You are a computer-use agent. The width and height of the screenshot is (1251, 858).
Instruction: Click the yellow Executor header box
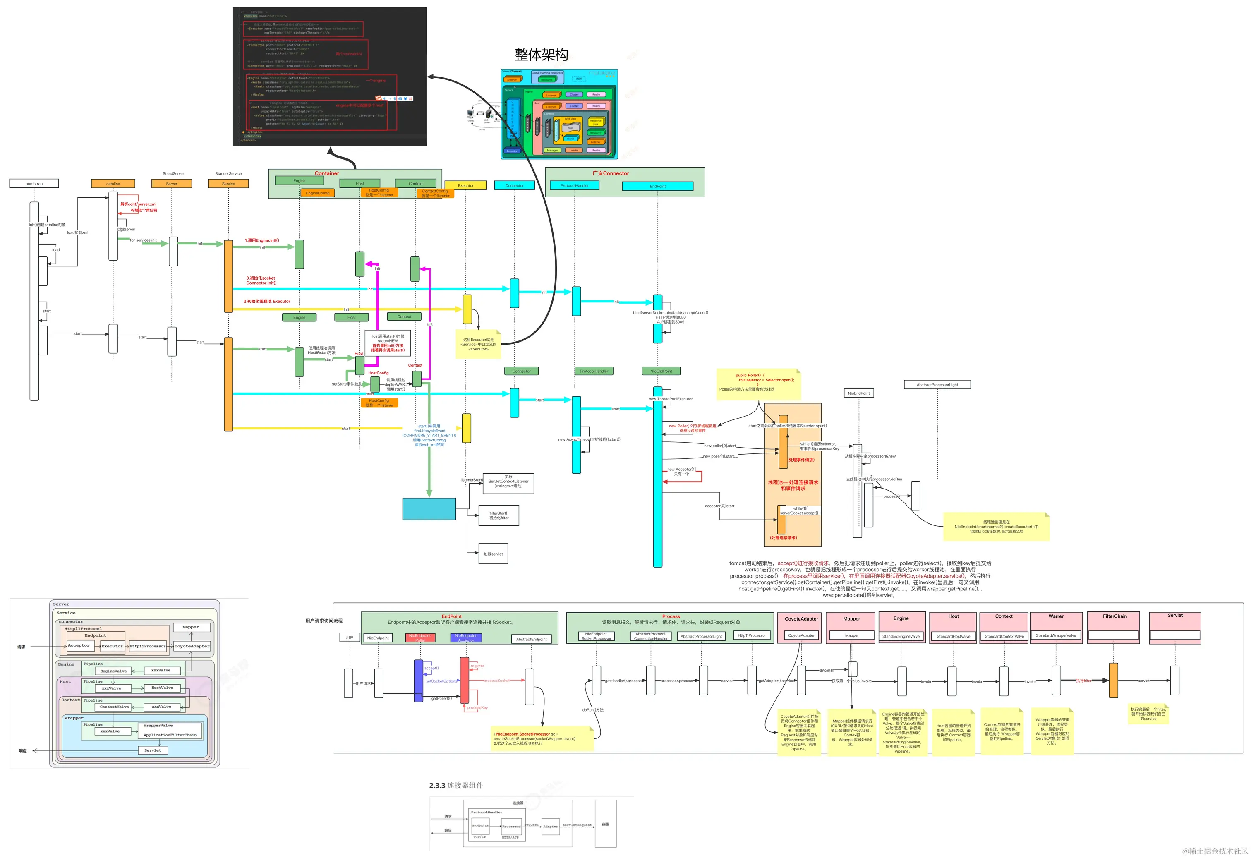click(466, 185)
